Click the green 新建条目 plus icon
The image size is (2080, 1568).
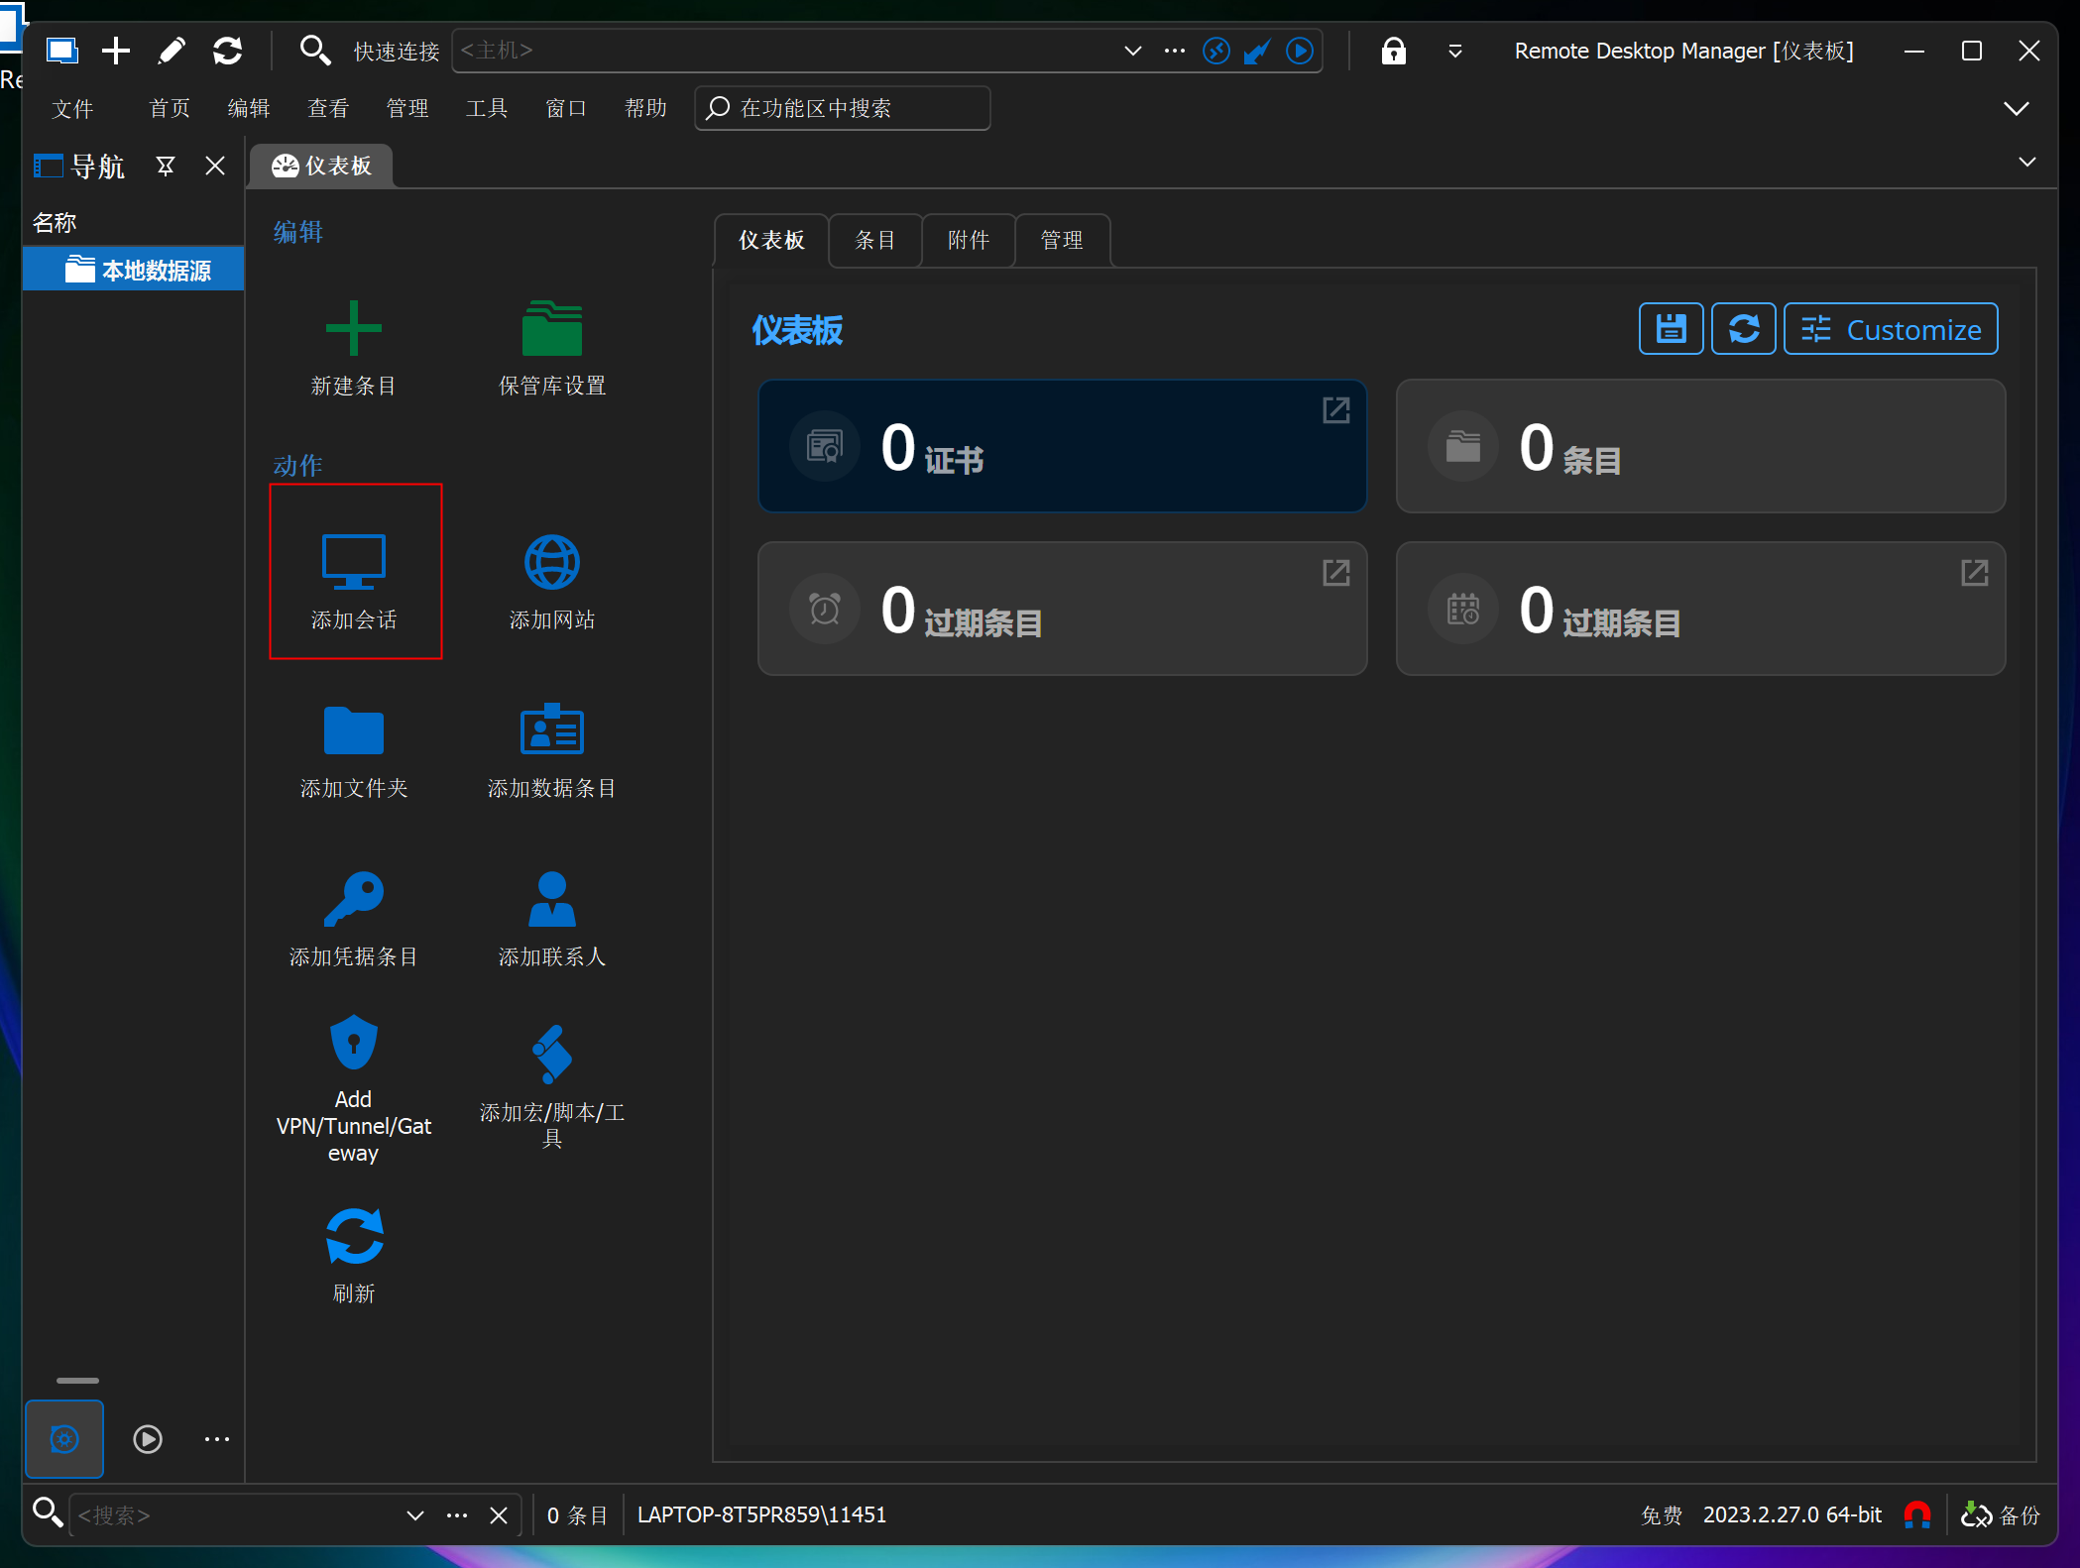(x=353, y=328)
